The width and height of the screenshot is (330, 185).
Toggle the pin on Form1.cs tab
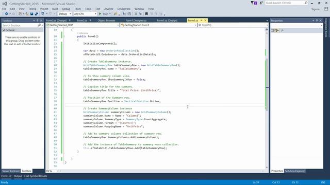click(202, 21)
